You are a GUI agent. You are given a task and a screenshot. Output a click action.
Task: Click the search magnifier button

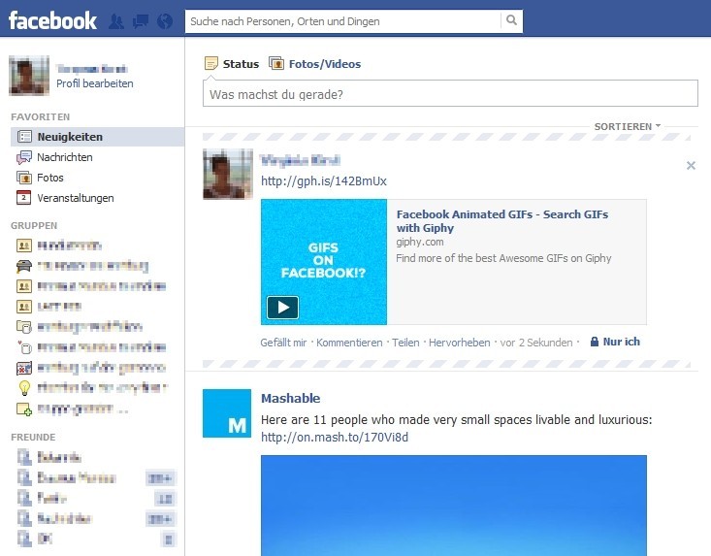(x=511, y=20)
